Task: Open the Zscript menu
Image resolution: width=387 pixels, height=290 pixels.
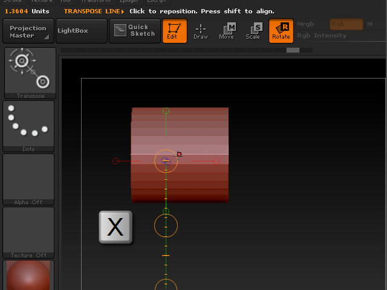Action: 157,1
